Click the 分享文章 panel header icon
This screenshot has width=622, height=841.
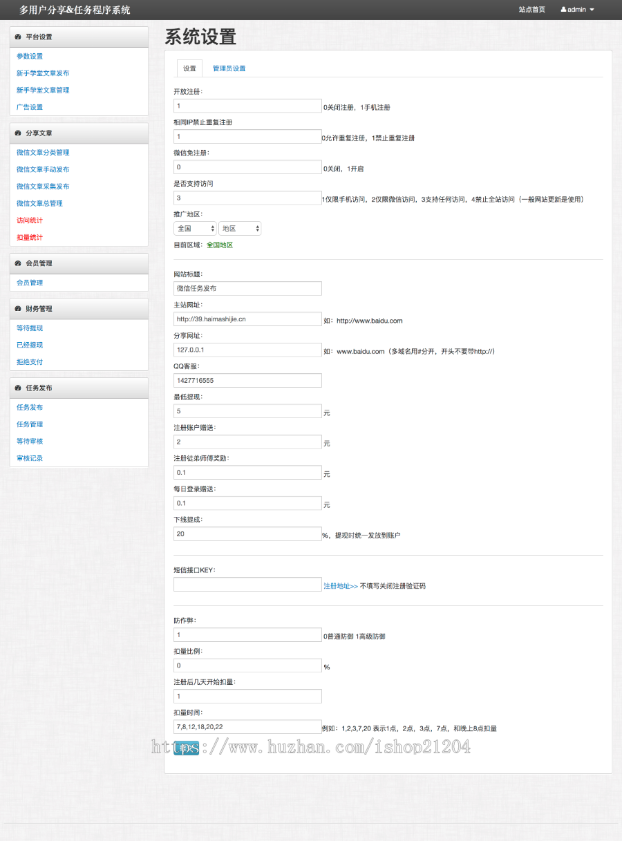point(18,133)
